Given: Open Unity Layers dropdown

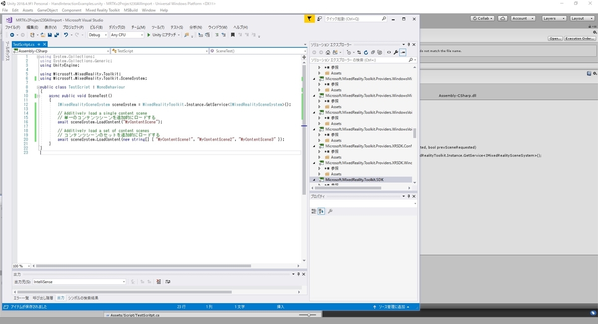Looking at the screenshot, I should [553, 18].
